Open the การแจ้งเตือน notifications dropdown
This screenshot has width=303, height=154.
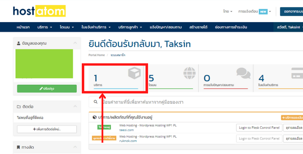pyautogui.click(x=254, y=11)
